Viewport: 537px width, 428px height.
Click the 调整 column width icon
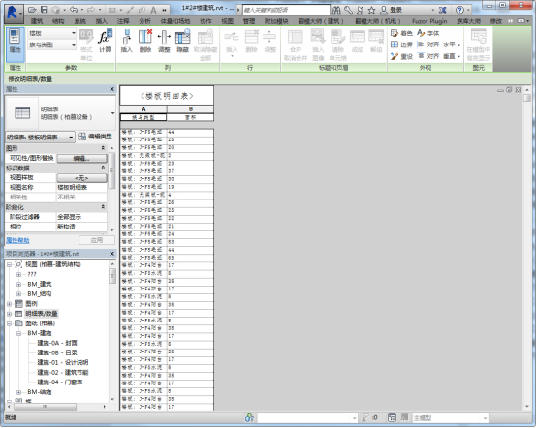click(x=164, y=41)
